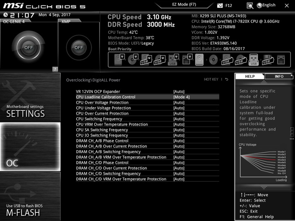The height and width of the screenshot is (221, 295).
Task: Open CPU VRM Over Temperature Protection [Auto] value
Action: (179, 124)
